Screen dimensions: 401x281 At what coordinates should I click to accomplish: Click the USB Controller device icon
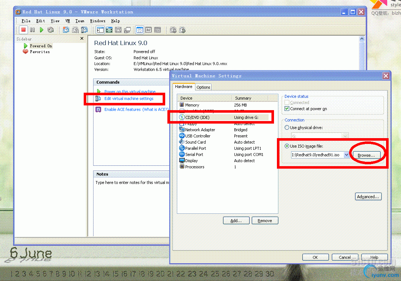tap(182, 136)
